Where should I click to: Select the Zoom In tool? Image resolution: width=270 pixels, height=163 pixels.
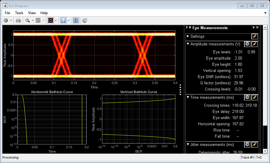[x=27, y=20]
